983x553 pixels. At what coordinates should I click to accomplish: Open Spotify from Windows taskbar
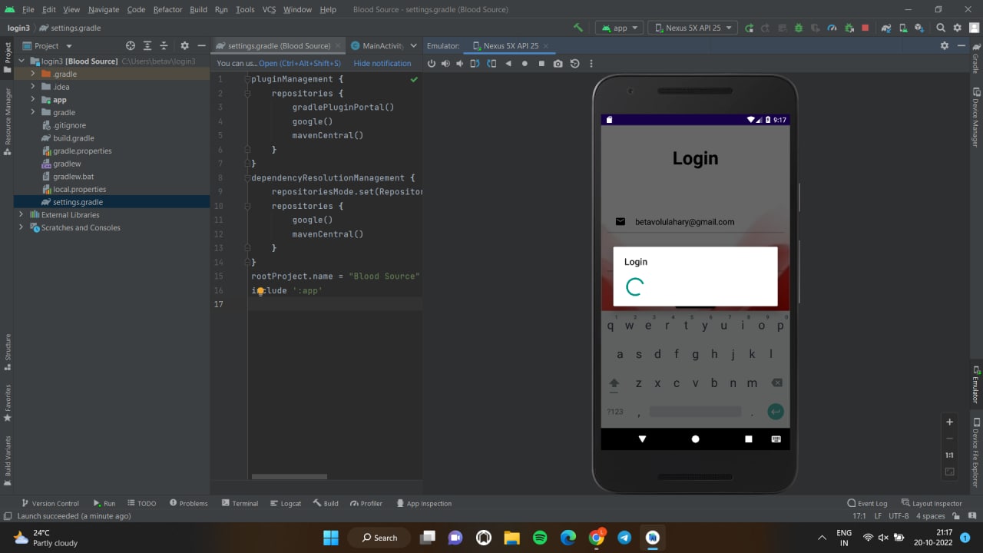pyautogui.click(x=540, y=538)
